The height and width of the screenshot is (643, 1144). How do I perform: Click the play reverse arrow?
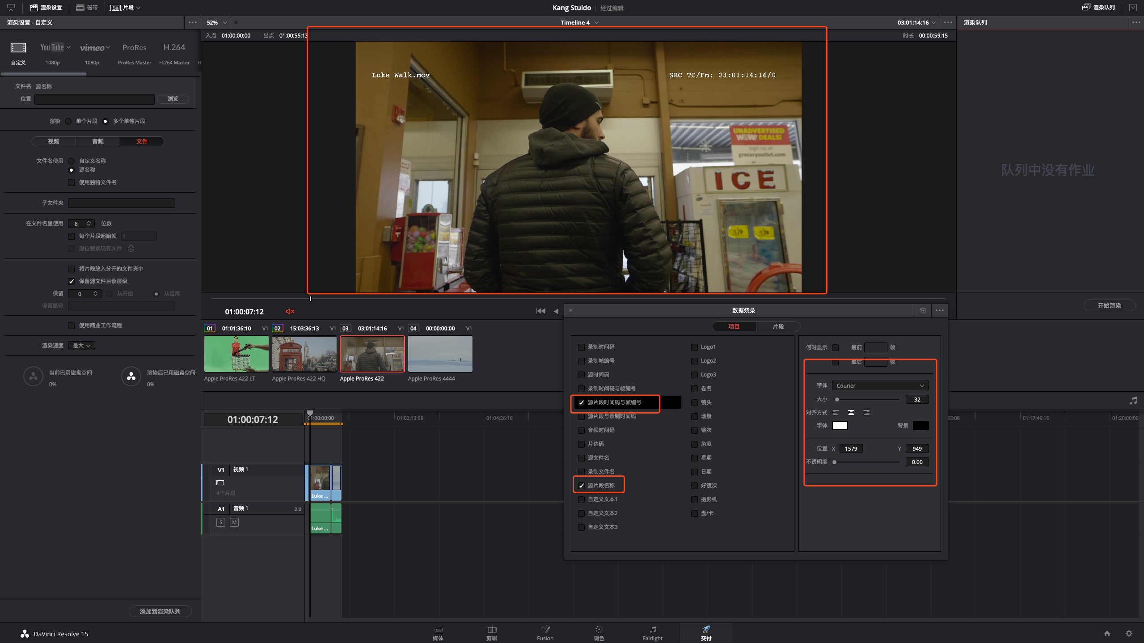click(x=556, y=311)
